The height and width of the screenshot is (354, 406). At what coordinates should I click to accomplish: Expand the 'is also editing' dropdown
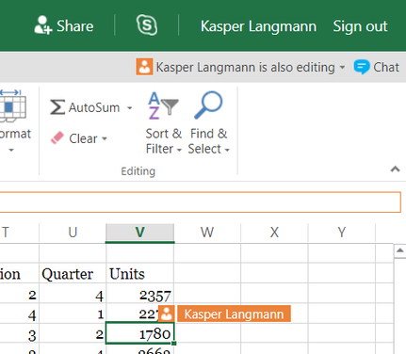(342, 67)
